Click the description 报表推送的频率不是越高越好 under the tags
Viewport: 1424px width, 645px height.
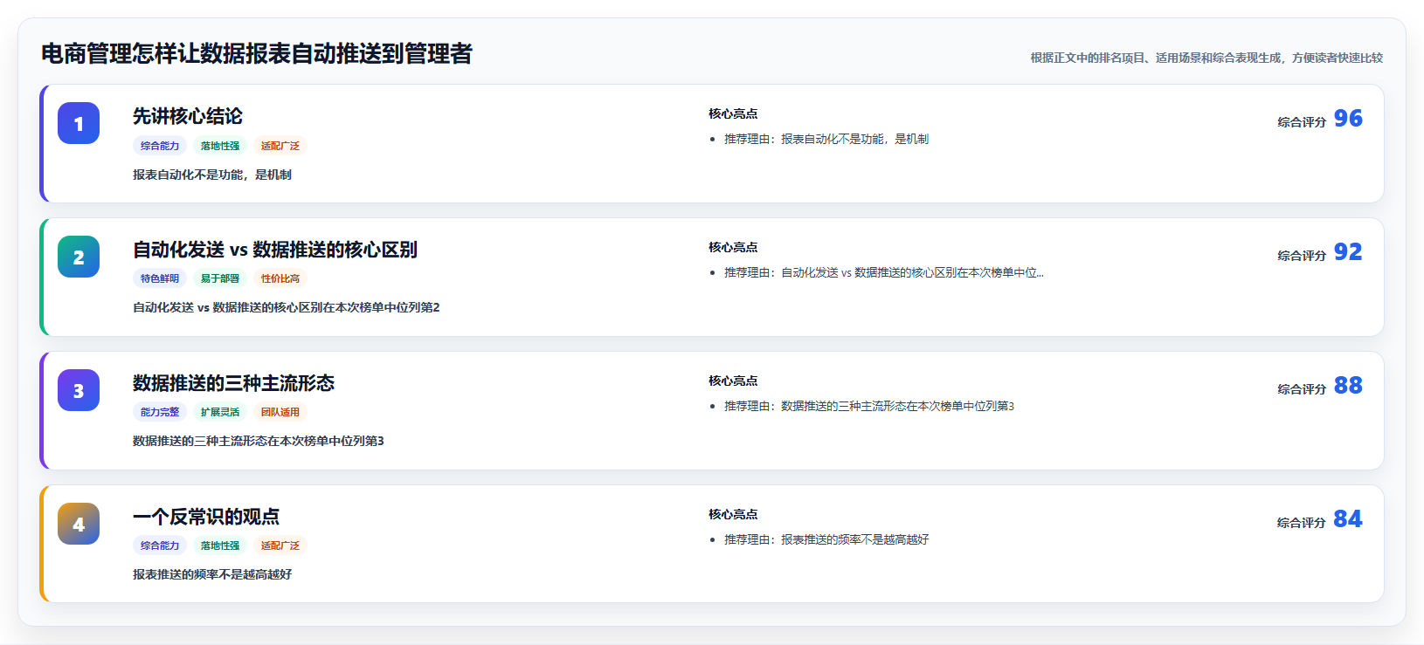tap(212, 574)
